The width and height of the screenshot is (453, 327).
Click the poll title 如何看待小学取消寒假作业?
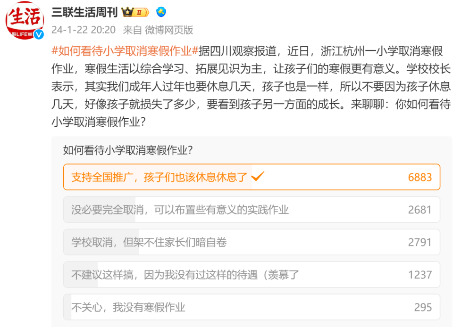128,150
